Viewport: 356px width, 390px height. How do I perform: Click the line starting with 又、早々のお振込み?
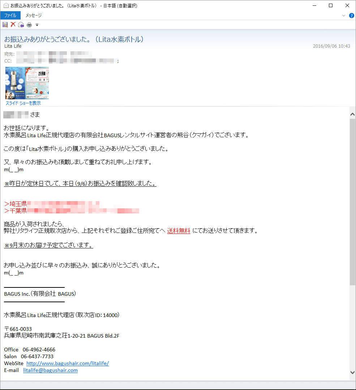(78, 162)
